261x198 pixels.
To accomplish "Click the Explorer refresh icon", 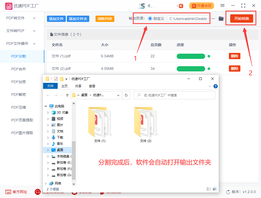I will (126, 95).
